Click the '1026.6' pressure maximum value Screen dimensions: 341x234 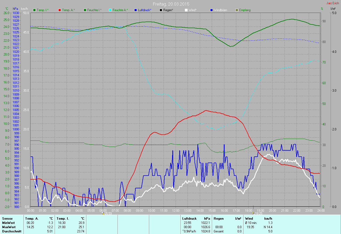(x=205, y=227)
